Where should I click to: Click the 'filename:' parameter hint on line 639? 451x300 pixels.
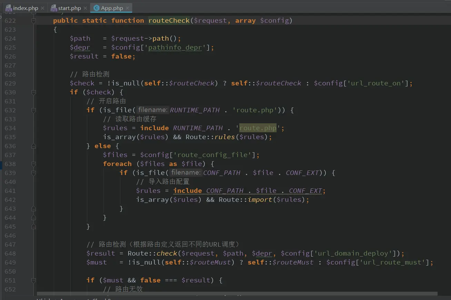tap(186, 173)
